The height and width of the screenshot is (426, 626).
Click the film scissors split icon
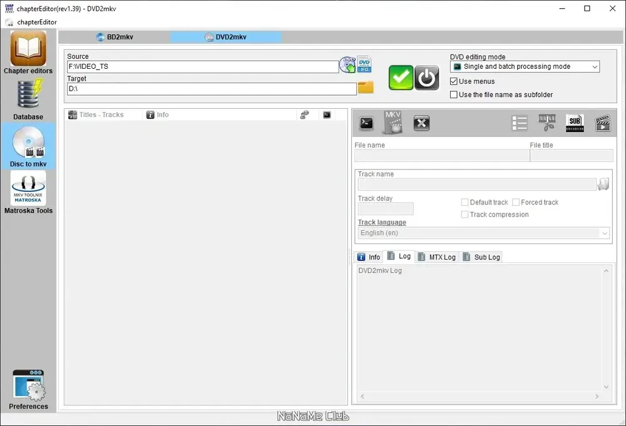click(547, 123)
